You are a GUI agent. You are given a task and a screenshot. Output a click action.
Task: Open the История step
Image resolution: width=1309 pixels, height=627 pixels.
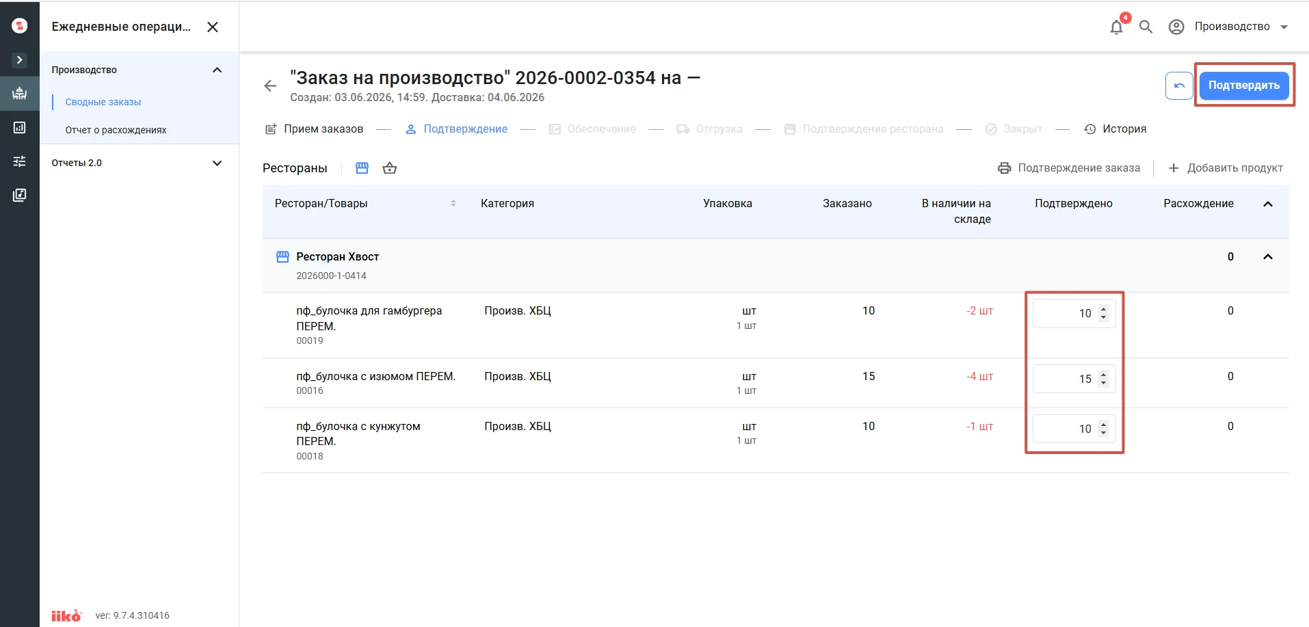1115,129
